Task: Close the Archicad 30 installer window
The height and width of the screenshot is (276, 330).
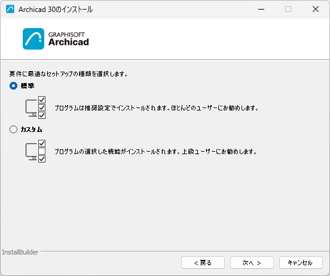Action: tap(316, 9)
